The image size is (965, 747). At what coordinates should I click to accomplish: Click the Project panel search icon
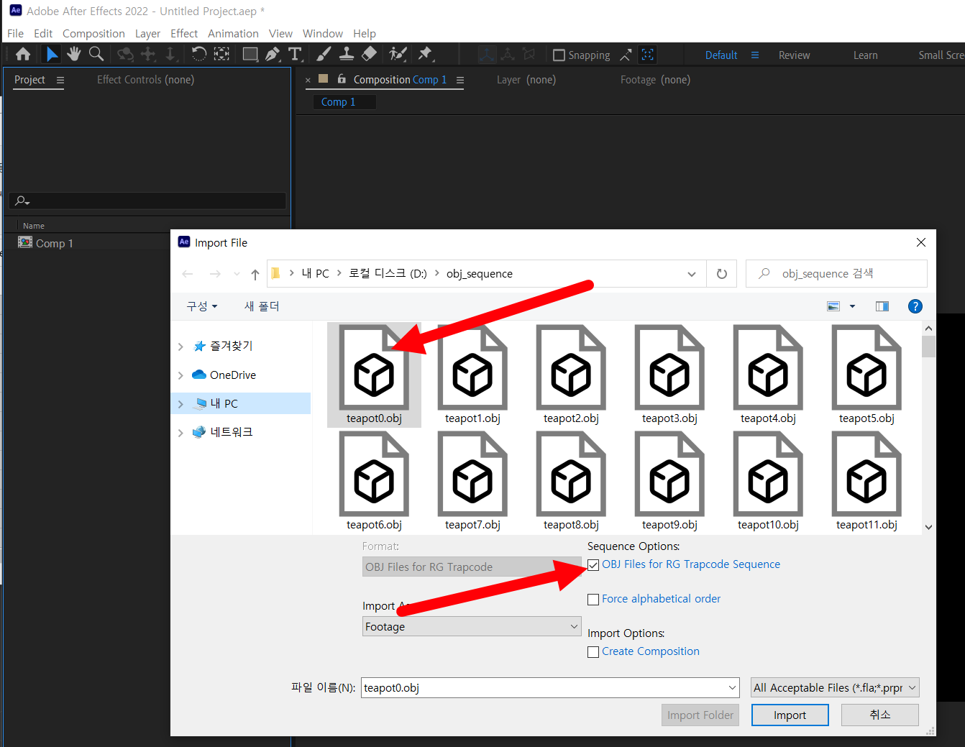pos(22,201)
